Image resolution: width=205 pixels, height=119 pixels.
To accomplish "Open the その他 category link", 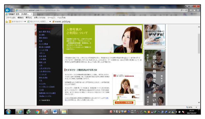I will pyautogui.click(x=41, y=90).
